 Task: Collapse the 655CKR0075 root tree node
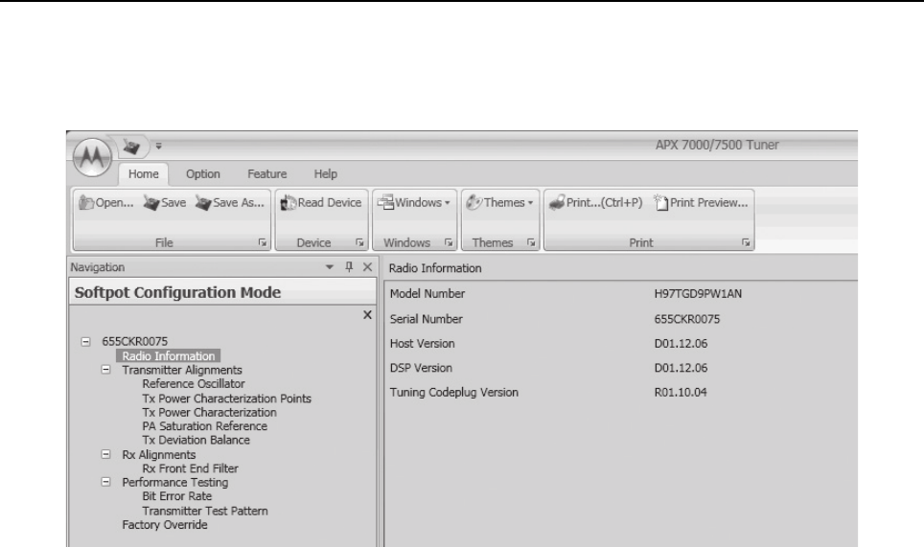[86, 341]
